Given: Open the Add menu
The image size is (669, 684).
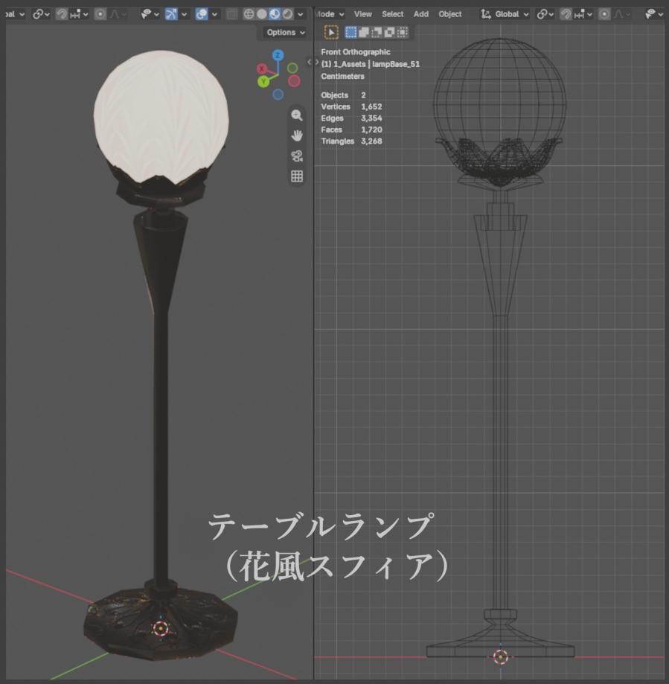Looking at the screenshot, I should pos(421,14).
